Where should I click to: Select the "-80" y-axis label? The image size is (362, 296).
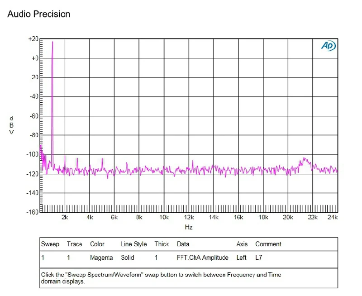34,135
